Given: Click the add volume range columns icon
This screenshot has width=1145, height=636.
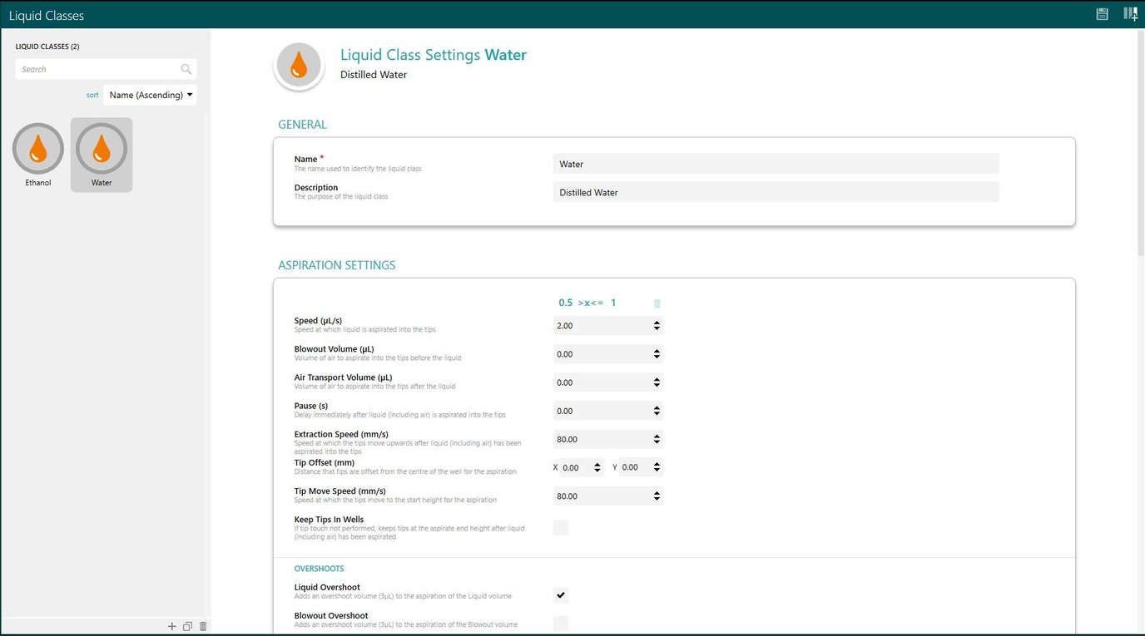Looking at the screenshot, I should coord(1130,14).
